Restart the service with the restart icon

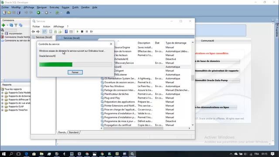(x=92, y=31)
